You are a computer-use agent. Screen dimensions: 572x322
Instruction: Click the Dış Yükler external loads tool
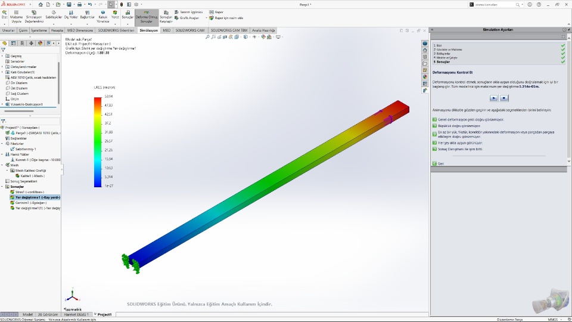71,14
